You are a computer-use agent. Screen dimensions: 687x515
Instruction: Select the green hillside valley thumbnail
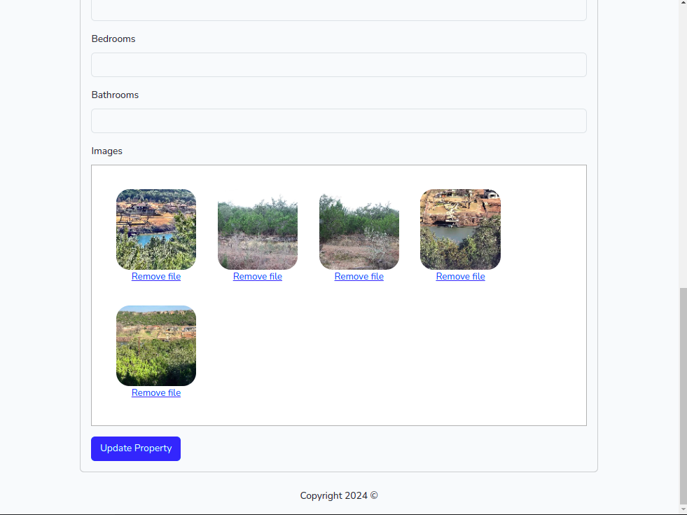[156, 346]
